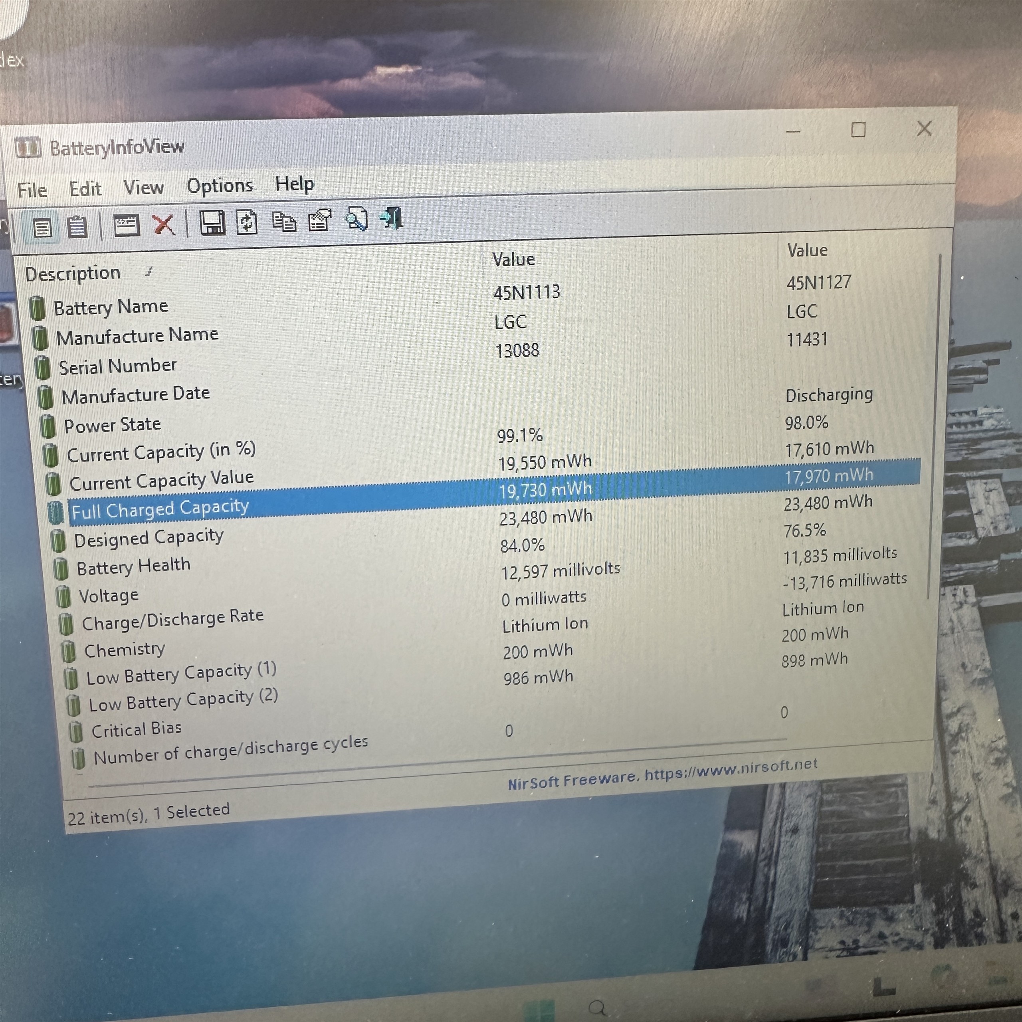Save selected items with floppy disk icon
1022x1022 pixels.
click(x=212, y=223)
